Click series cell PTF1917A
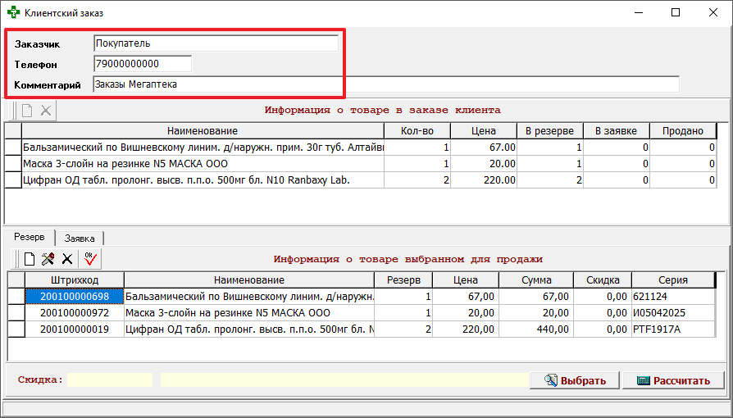 (677, 329)
